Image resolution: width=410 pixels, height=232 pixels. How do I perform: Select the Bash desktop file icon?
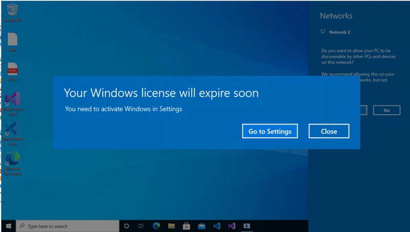(12, 43)
